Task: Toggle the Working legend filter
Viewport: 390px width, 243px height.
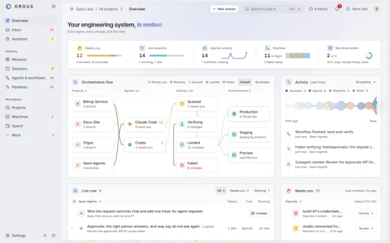Action: click(x=177, y=82)
